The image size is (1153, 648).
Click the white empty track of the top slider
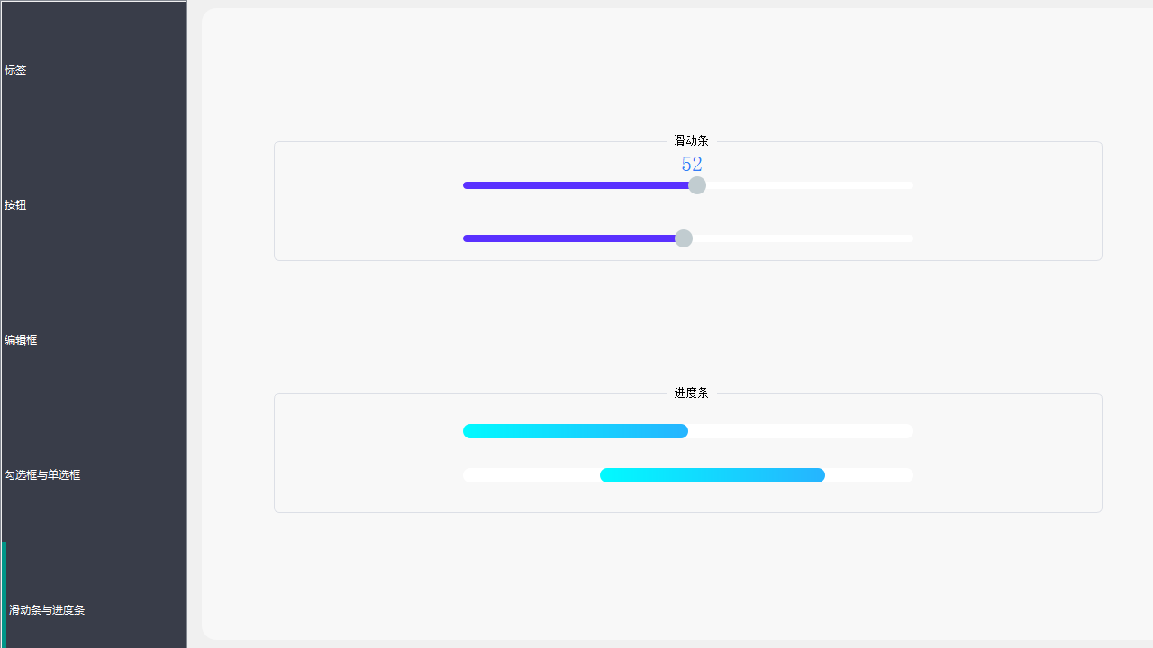click(x=809, y=185)
